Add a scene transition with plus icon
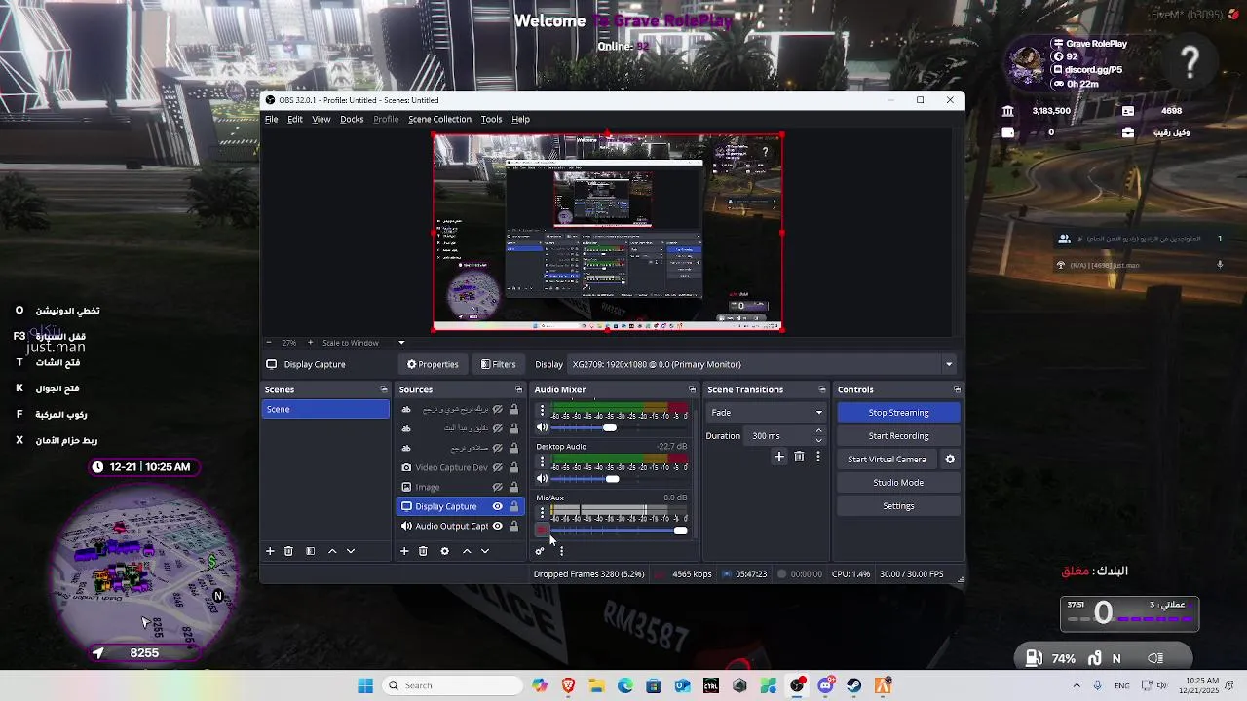Image resolution: width=1247 pixels, height=701 pixels. point(778,457)
